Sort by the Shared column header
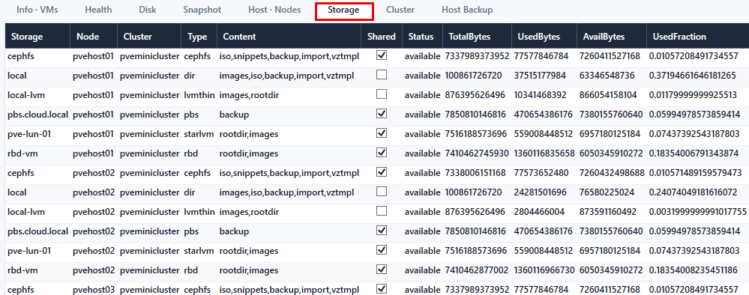The image size is (749, 295). pos(382,36)
